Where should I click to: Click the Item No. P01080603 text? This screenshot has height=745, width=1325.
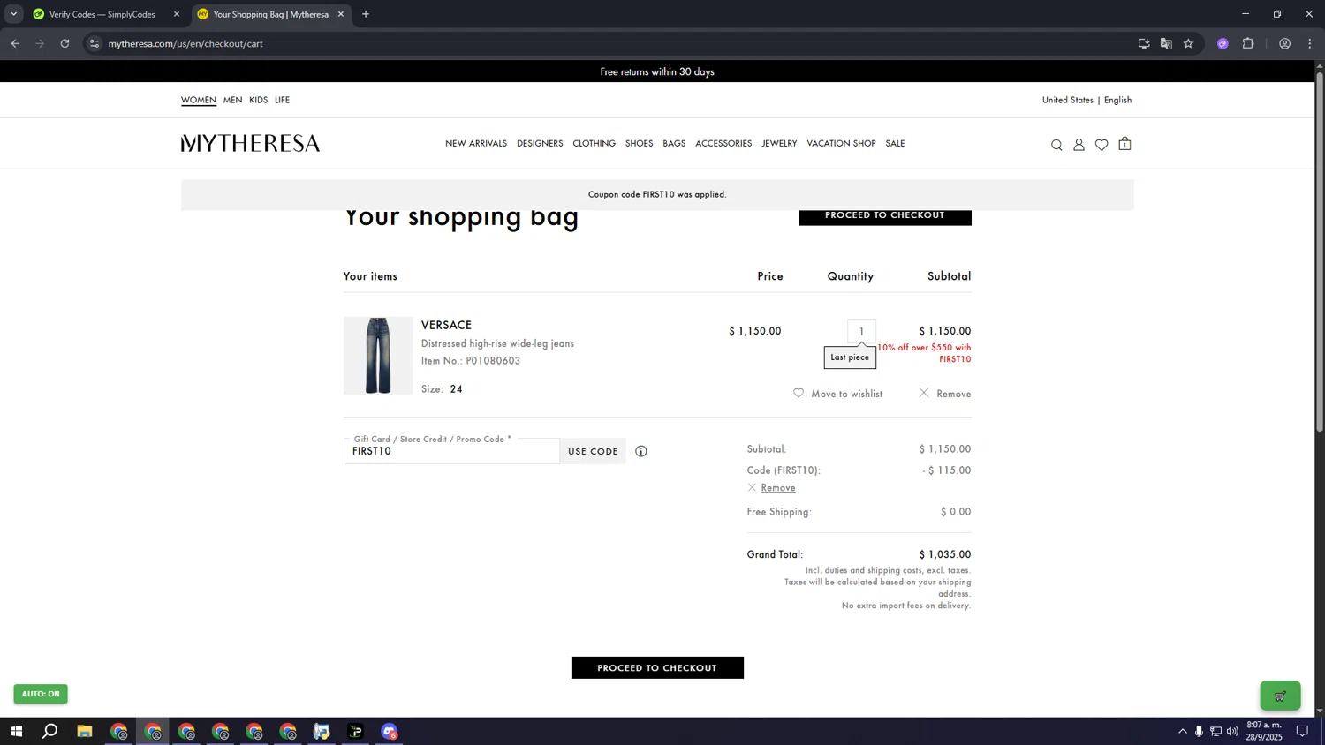[471, 360]
